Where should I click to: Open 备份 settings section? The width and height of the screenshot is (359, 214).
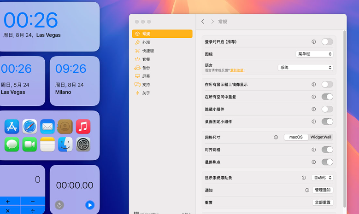[162, 68]
